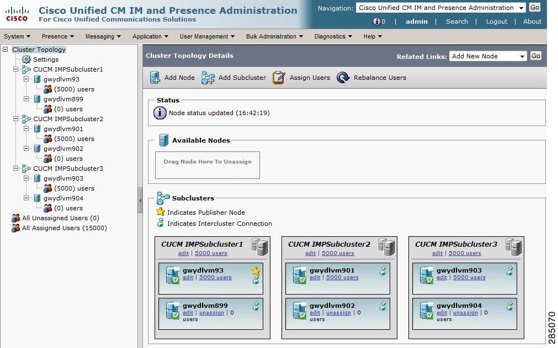Select gwydlvm899 in the topology tree
This screenshot has height=348, width=558.
(x=63, y=99)
